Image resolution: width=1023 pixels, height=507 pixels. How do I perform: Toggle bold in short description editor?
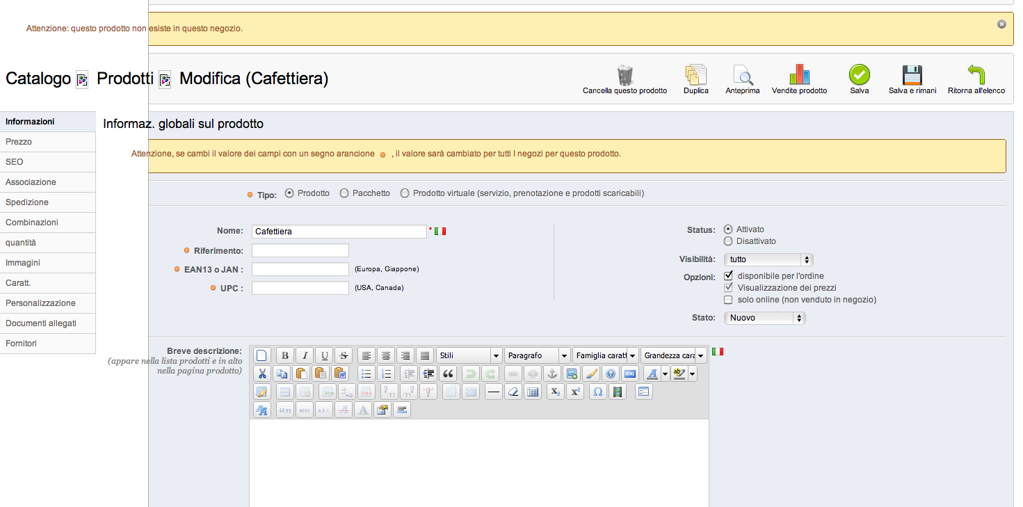tap(284, 355)
